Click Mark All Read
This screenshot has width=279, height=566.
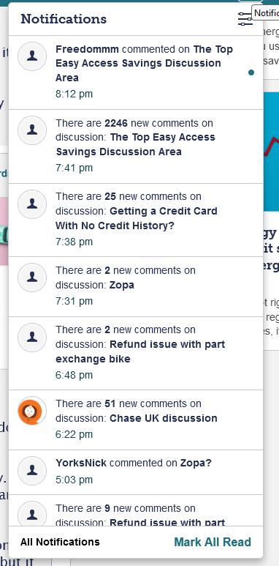[x=213, y=542]
